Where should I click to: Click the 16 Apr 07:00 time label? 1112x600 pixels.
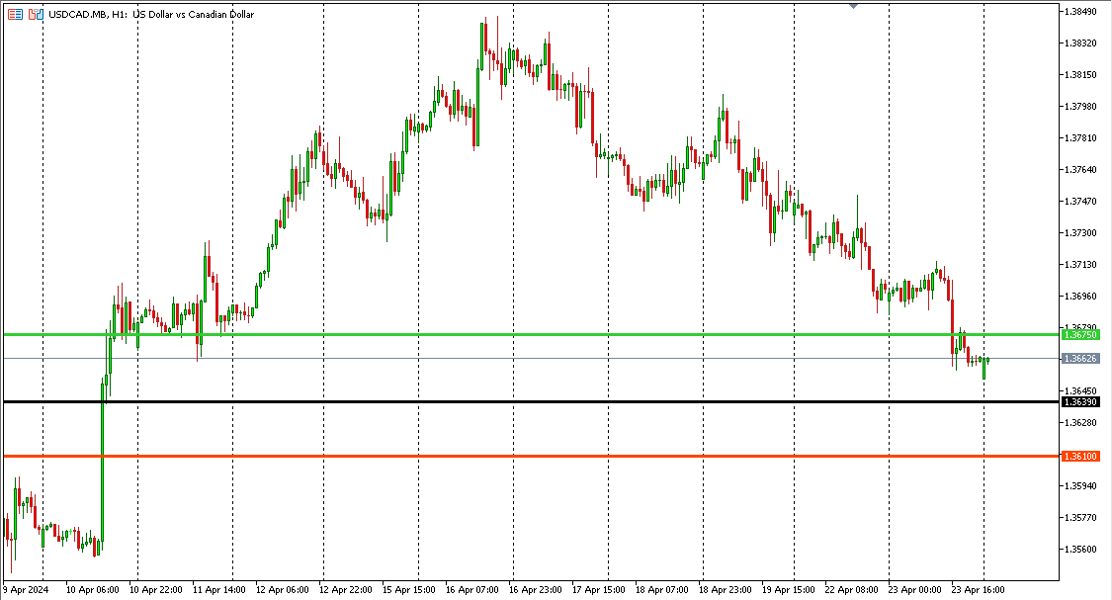pos(471,589)
